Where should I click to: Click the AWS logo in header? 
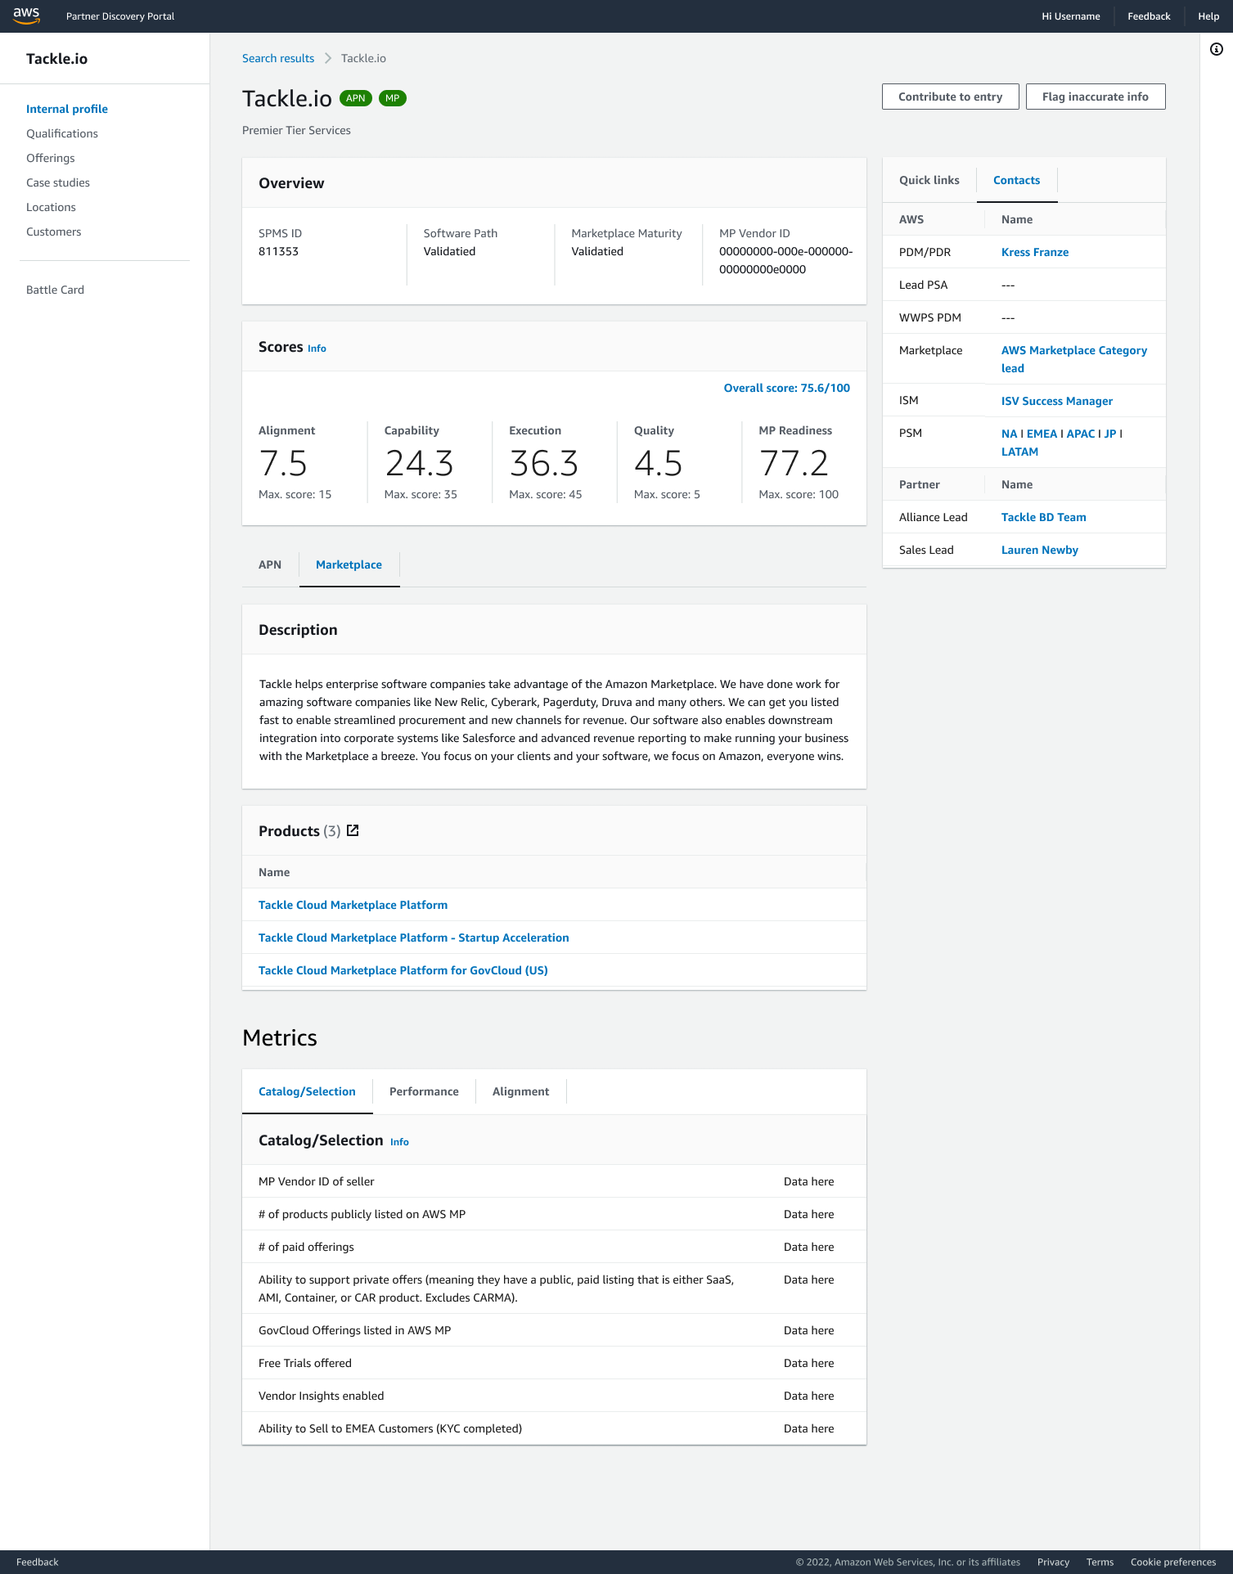click(26, 16)
